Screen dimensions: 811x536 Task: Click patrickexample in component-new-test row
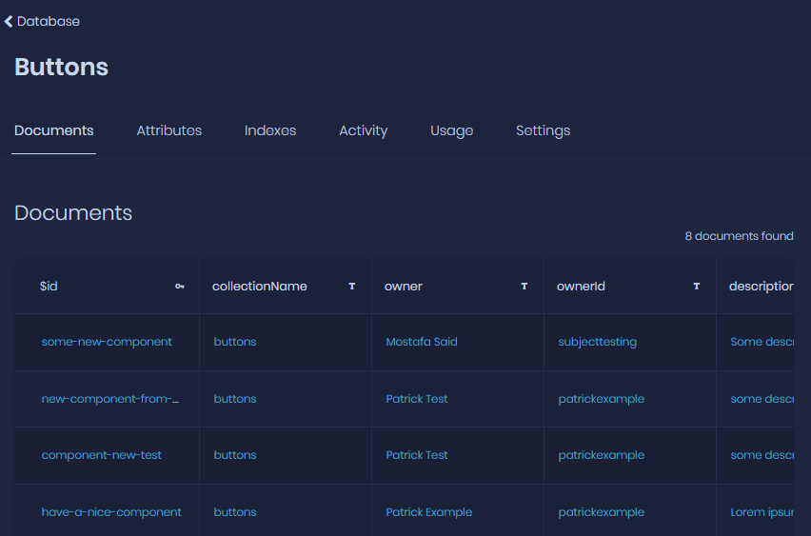[601, 455]
